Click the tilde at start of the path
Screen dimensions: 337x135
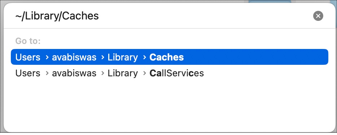click(x=18, y=16)
